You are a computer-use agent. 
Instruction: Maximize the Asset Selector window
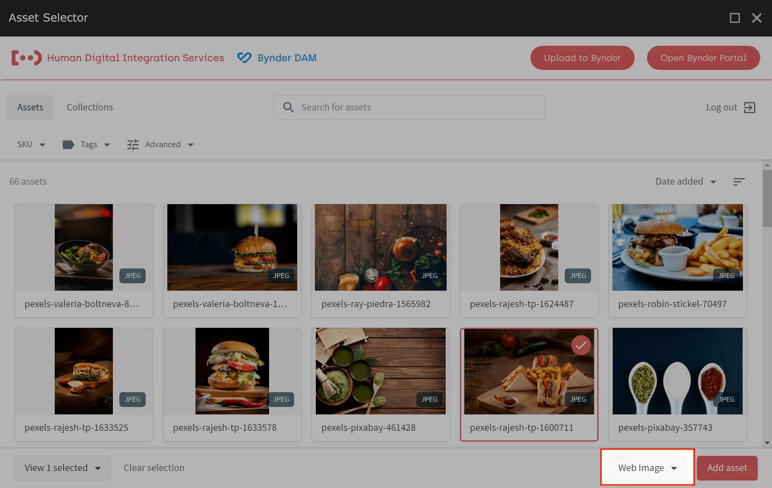tap(735, 18)
